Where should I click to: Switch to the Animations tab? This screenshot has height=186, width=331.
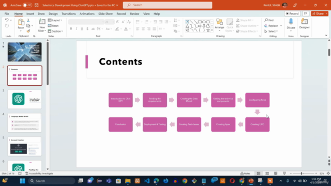coord(87,14)
